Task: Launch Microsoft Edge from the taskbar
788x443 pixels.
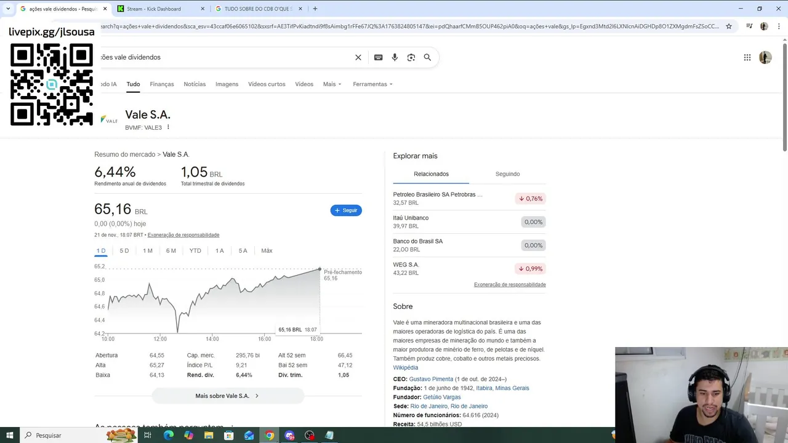Action: (x=168, y=435)
